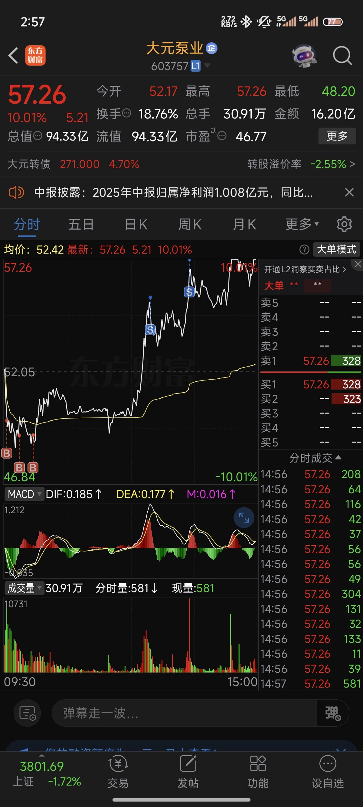Viewport: 363px width, 807px height.
Task: Open chart settings gear icon
Action: click(344, 224)
